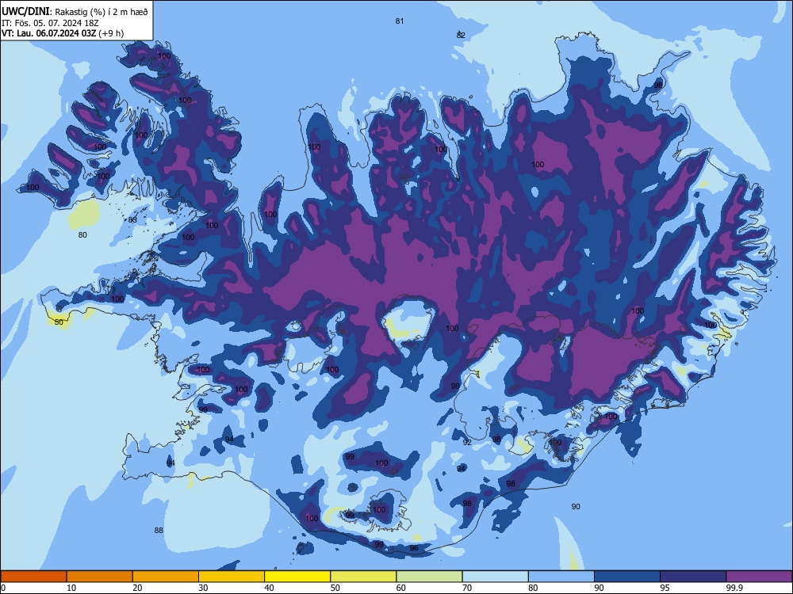This screenshot has height=594, width=793.
Task: Click the 'VT: Lau. 06.07.2024 03Z' line
Action: [48, 33]
